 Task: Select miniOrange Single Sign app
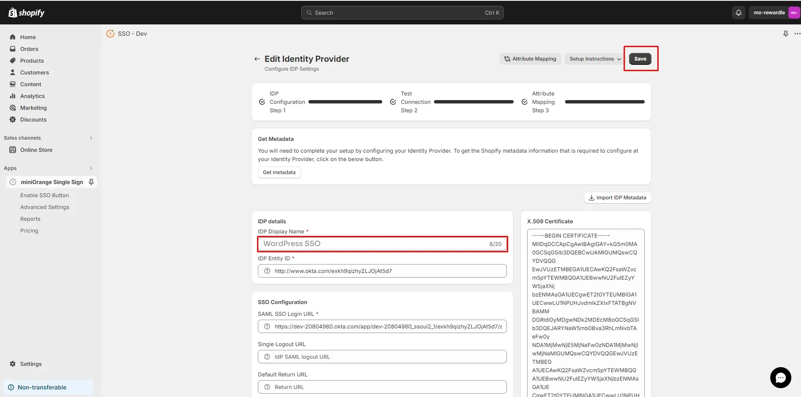point(51,182)
